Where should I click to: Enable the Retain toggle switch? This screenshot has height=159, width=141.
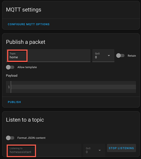click(x=120, y=56)
